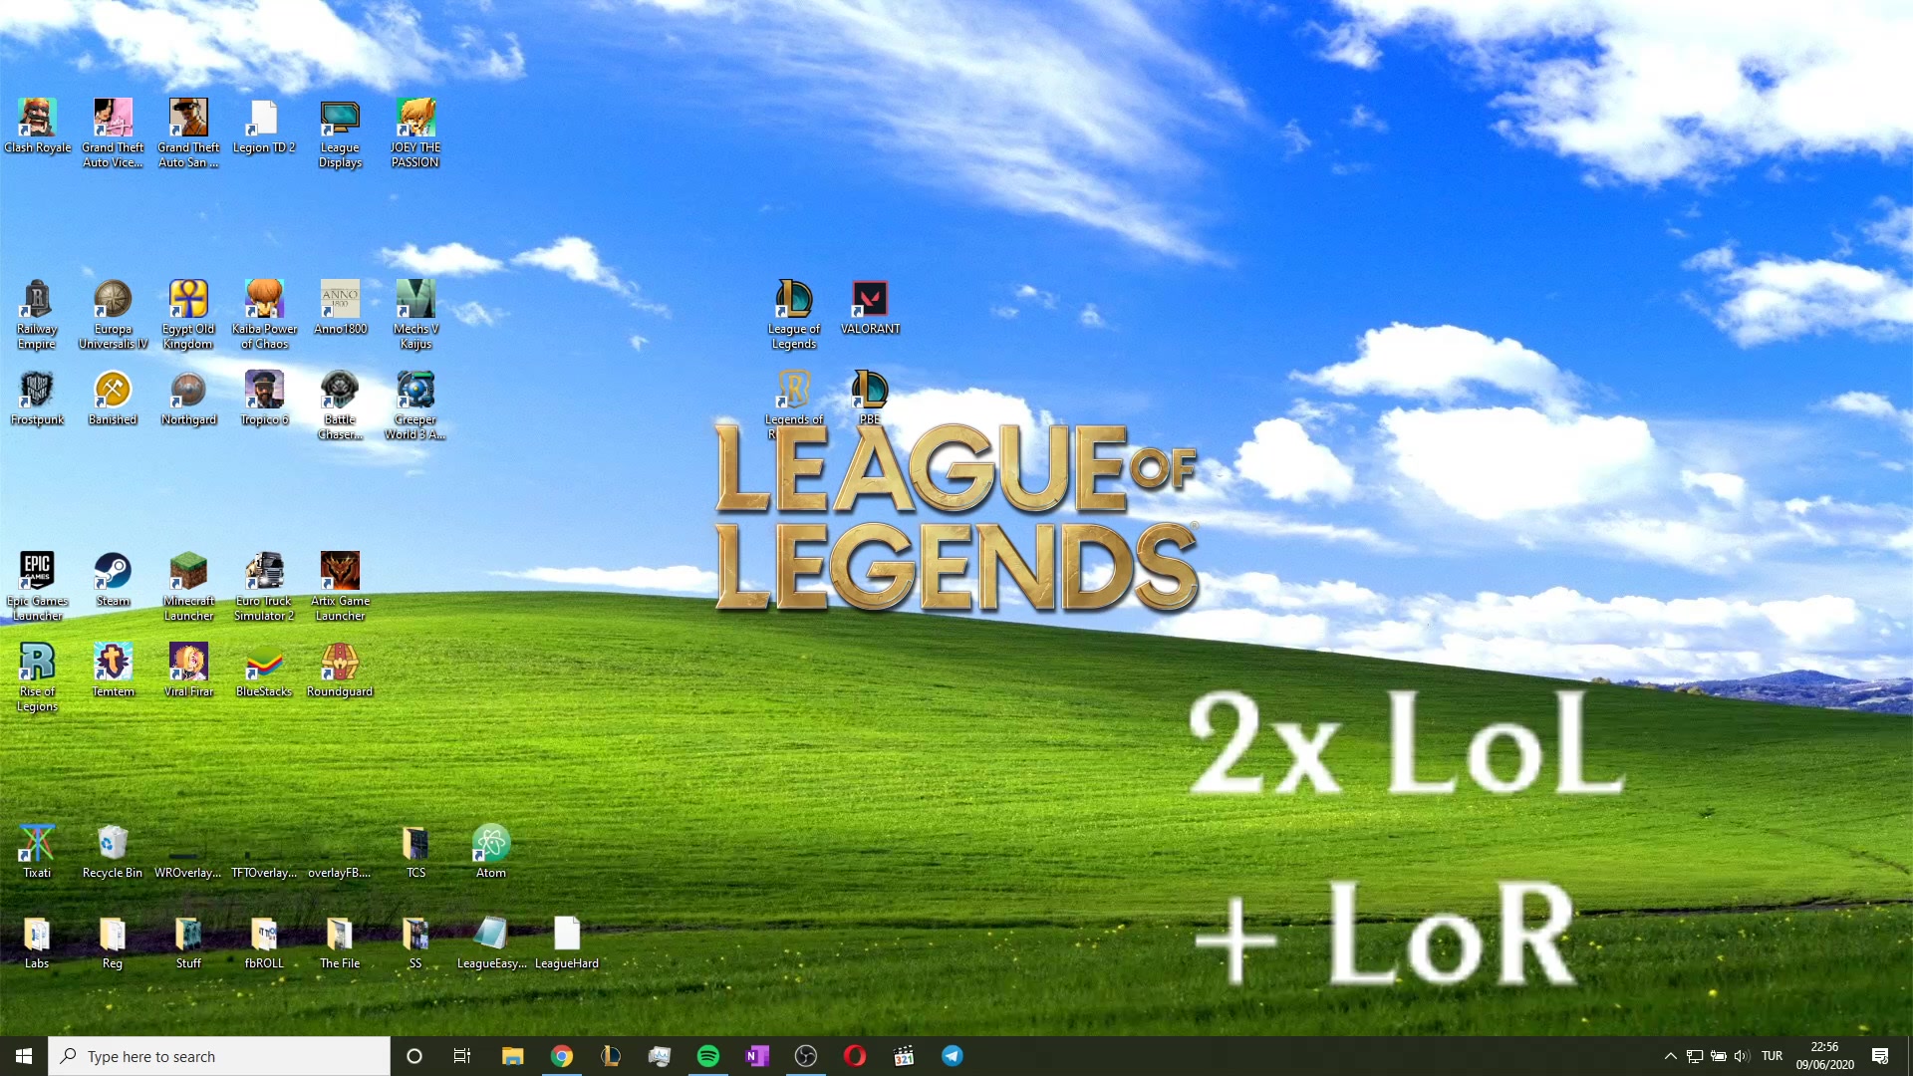Open the Epic Games Launcher shortcut
Viewport: 1913px width, 1076px height.
[x=37, y=586]
